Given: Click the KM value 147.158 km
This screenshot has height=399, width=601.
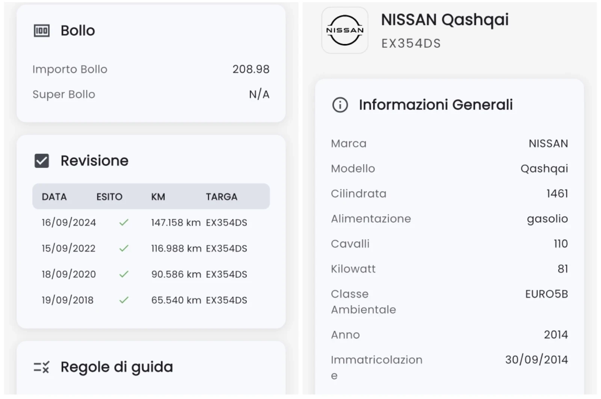Looking at the screenshot, I should pyautogui.click(x=176, y=222).
